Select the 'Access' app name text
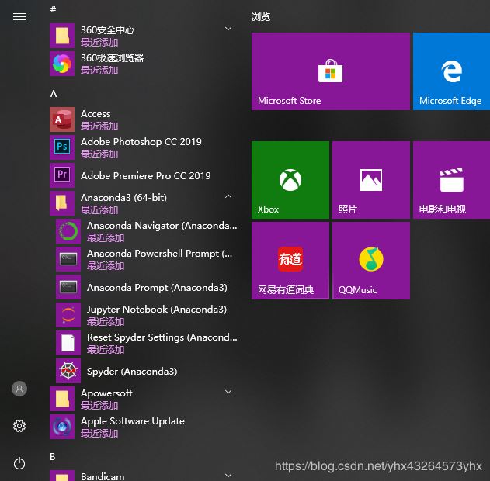This screenshot has height=481, width=490. click(x=96, y=114)
